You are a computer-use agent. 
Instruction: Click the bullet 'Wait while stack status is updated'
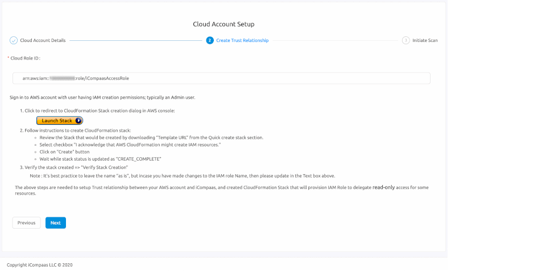(x=100, y=159)
